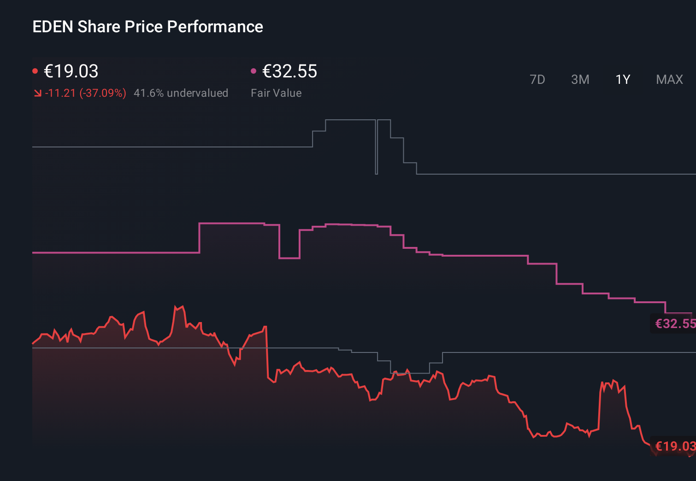
Task: Switch to the 7D time range
Action: pos(537,79)
